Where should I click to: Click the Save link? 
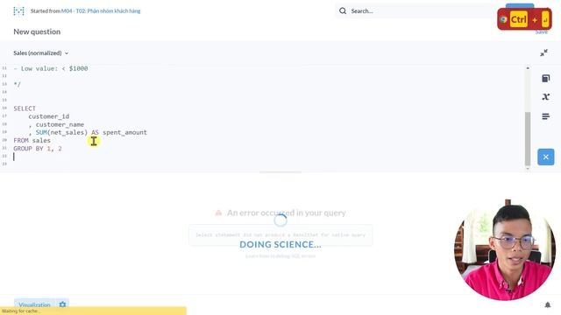pyautogui.click(x=542, y=31)
